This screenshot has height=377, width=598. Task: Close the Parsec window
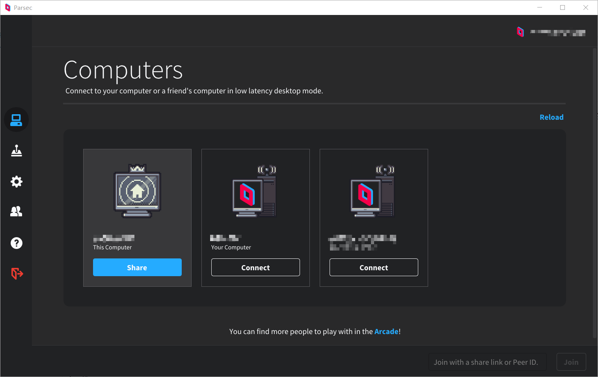[x=586, y=7]
